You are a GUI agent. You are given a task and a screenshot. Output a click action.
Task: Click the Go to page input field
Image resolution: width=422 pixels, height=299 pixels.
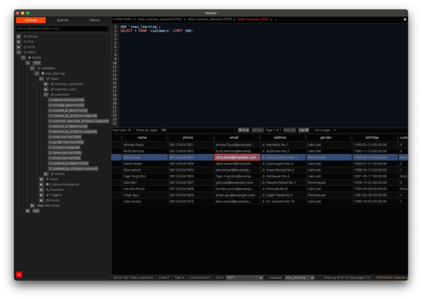pos(334,130)
